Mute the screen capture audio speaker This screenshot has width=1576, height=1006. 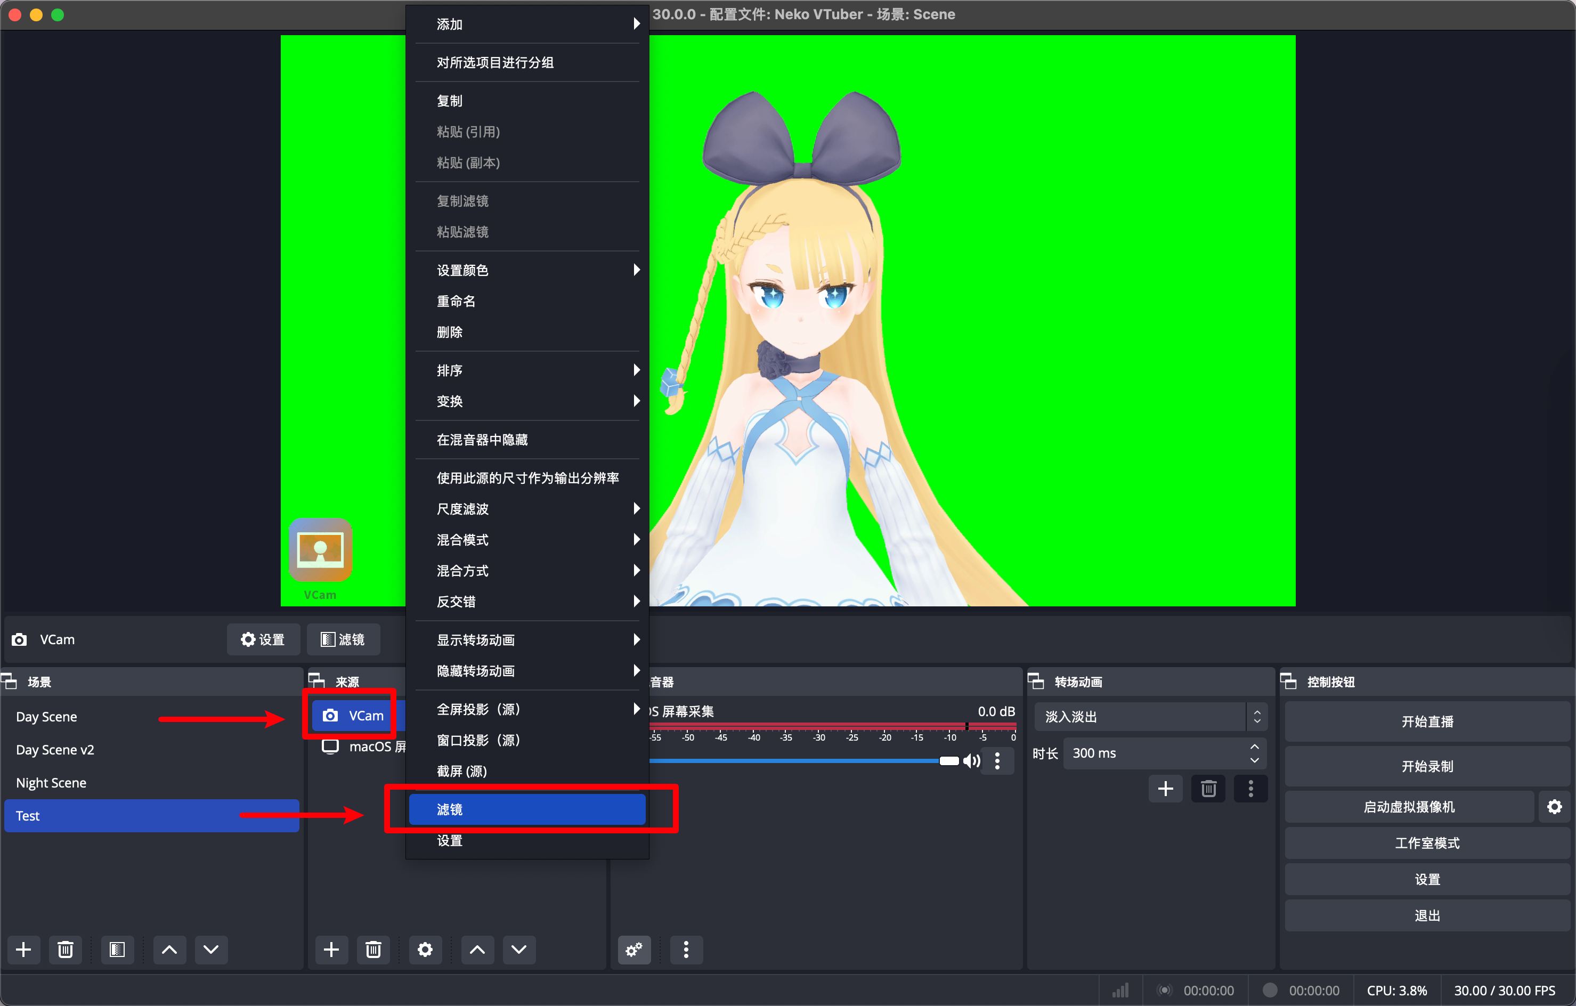pos(971,760)
